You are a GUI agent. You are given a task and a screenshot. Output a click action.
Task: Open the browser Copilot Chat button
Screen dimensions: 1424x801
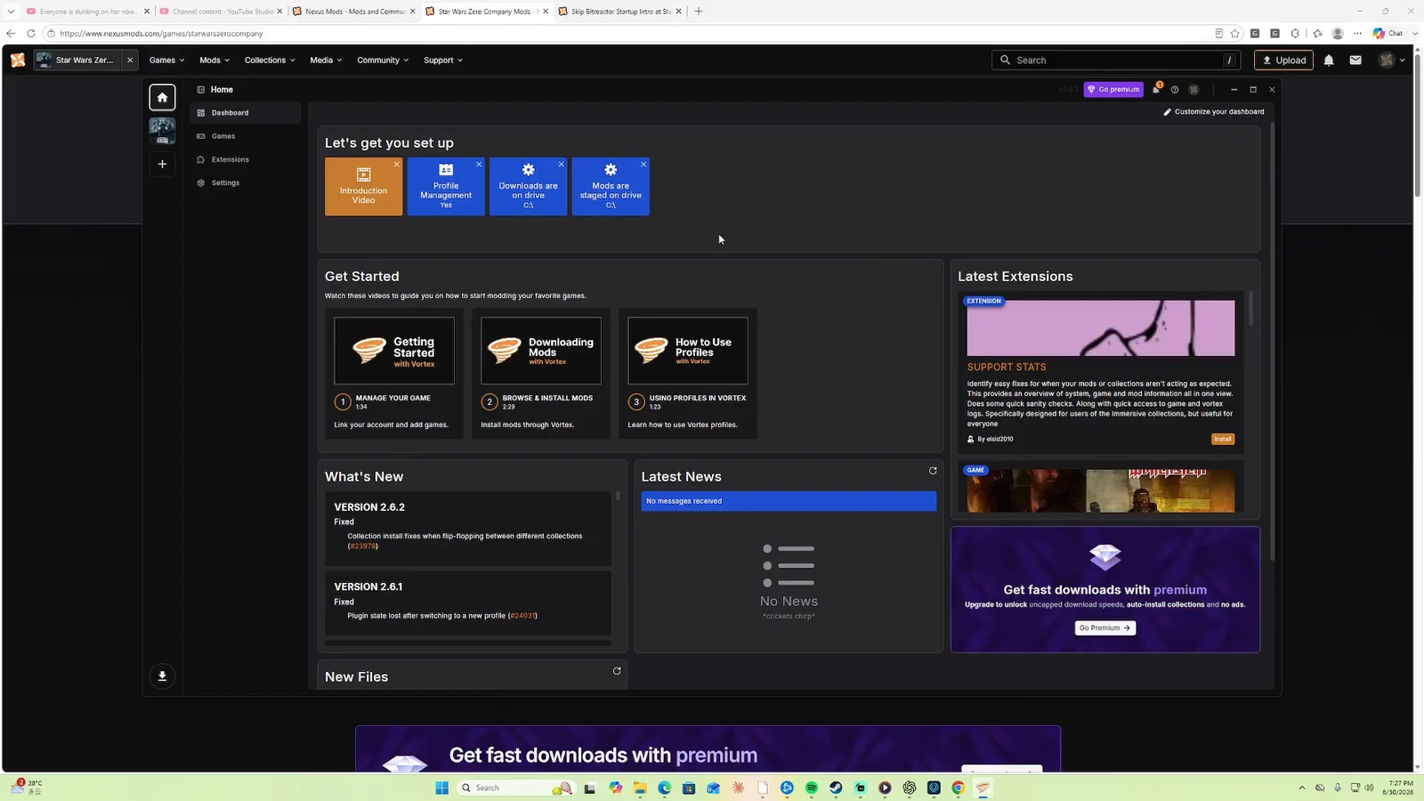1388,34
